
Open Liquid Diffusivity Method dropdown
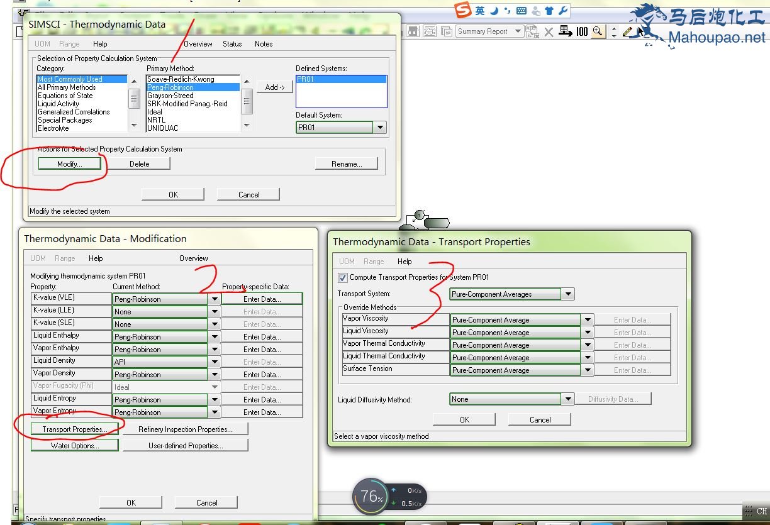point(568,399)
